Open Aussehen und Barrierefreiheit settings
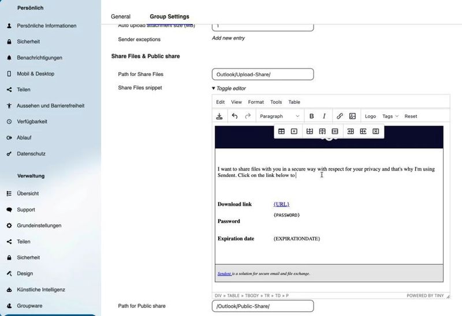 [50, 106]
